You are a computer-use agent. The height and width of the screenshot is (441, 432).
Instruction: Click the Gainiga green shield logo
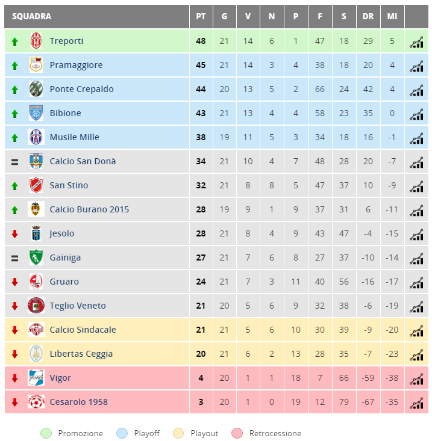tap(36, 257)
